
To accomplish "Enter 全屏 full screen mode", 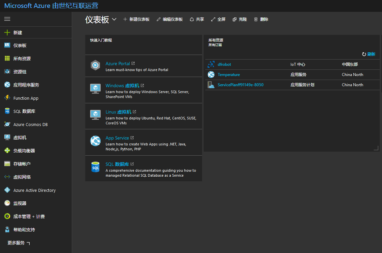I will [218, 19].
